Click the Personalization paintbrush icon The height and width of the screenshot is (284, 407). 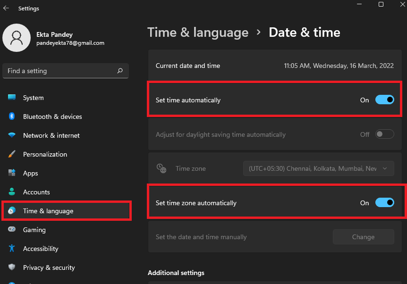(12, 154)
